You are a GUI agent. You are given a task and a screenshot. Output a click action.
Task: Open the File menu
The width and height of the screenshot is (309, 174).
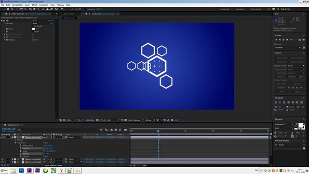(2, 5)
